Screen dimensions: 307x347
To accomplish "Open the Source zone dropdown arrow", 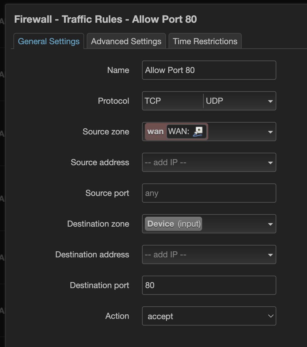I will point(270,132).
